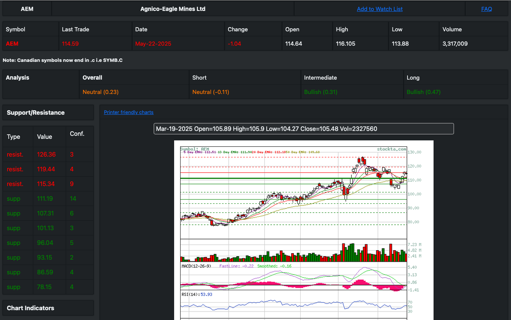Click support value 93.15
511x320 pixels.
coord(45,257)
